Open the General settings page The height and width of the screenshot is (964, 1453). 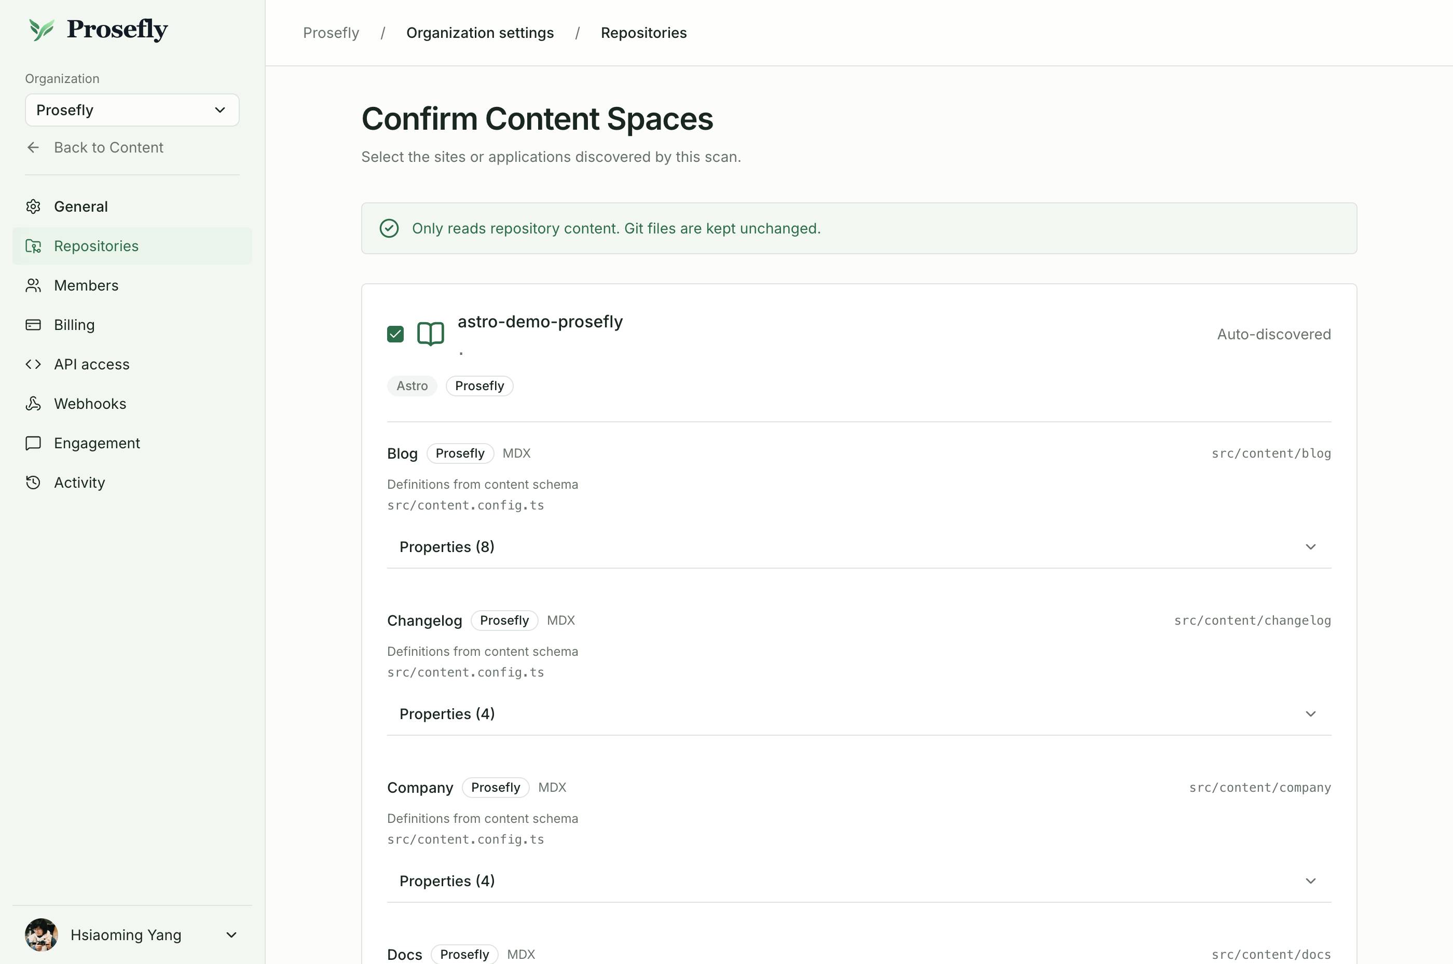tap(132, 206)
